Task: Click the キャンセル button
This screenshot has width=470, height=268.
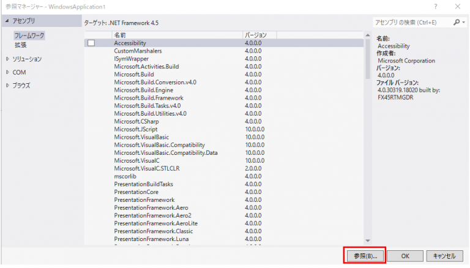Action: (444, 256)
